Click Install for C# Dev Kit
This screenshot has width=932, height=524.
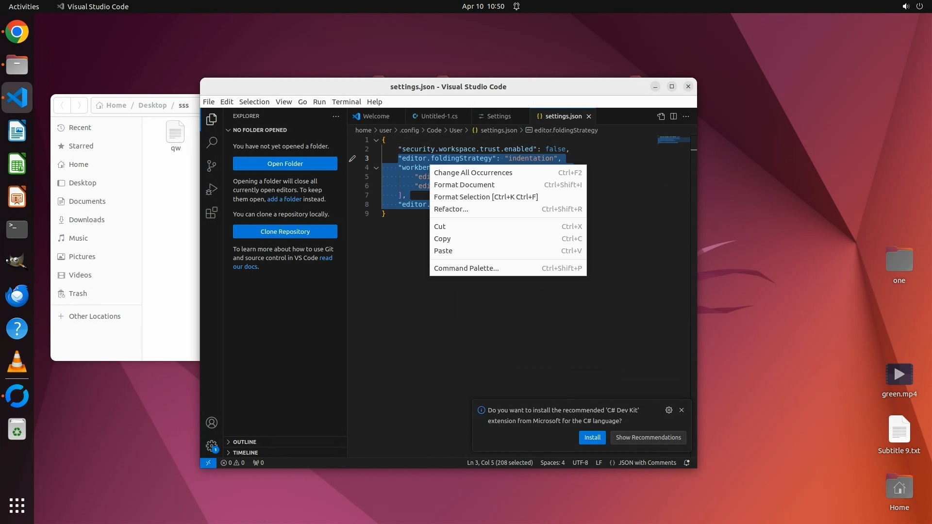(592, 438)
